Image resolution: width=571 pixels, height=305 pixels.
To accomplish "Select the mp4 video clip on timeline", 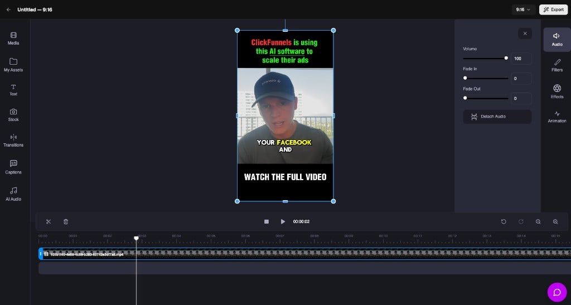I will 306,254.
